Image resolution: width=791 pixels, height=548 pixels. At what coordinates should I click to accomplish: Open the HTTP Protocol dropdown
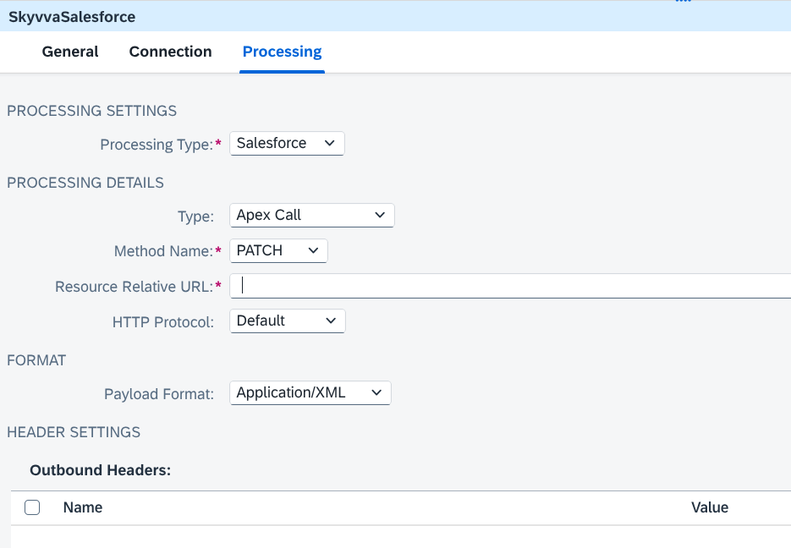[x=288, y=321]
